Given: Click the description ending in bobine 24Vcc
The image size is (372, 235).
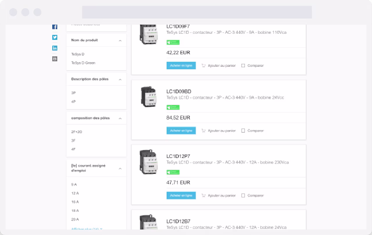Looking at the screenshot, I should coord(225,97).
